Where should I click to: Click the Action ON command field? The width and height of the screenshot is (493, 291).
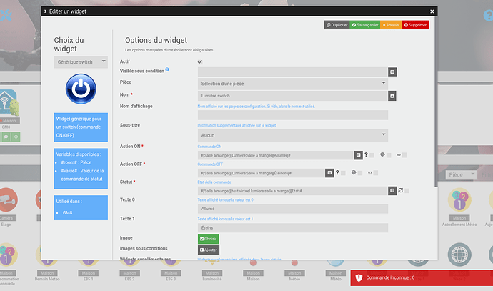(275, 155)
